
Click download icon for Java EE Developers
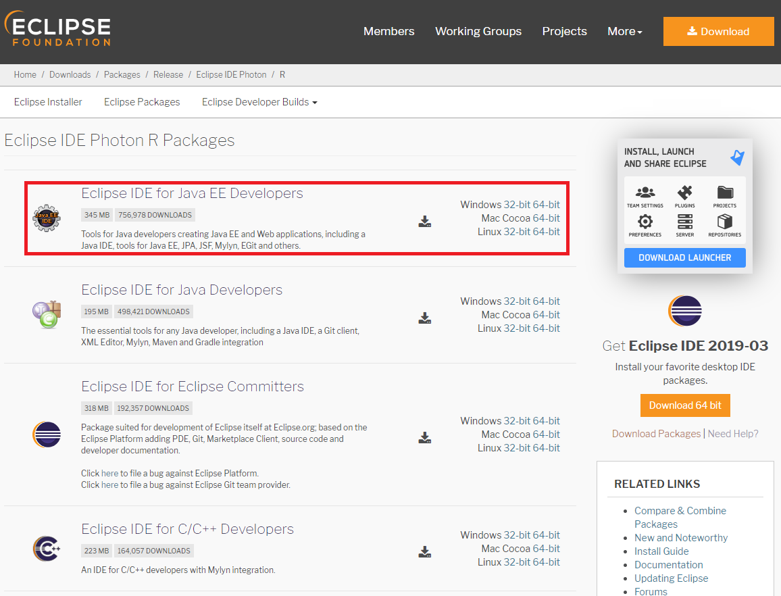425,221
